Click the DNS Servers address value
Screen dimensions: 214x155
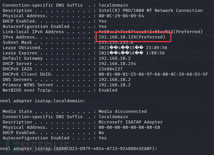pos(115,79)
